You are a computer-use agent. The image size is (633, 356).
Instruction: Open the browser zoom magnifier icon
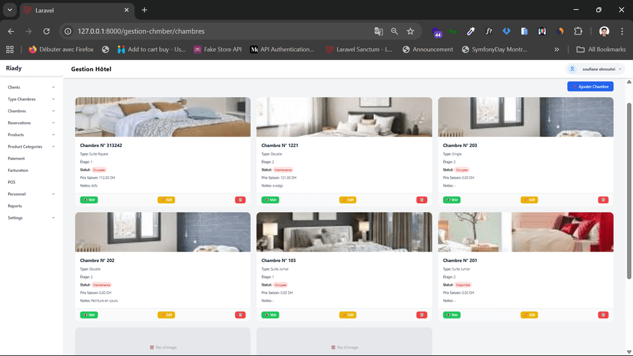pyautogui.click(x=394, y=31)
